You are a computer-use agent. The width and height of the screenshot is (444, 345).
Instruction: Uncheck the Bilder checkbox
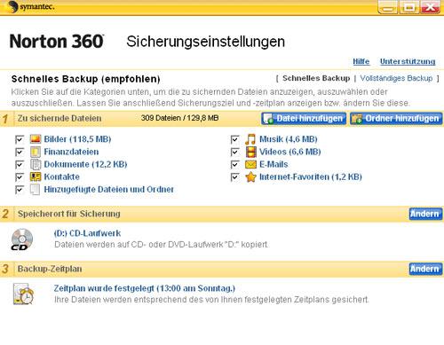tap(20, 139)
